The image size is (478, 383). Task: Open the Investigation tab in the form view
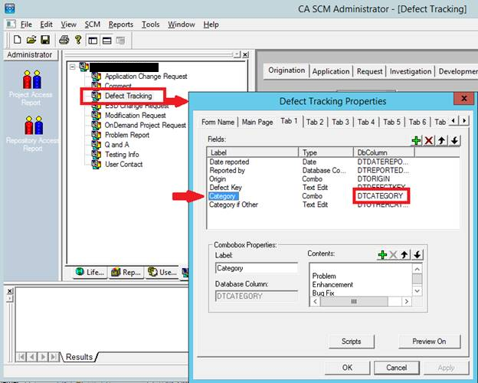(x=411, y=71)
